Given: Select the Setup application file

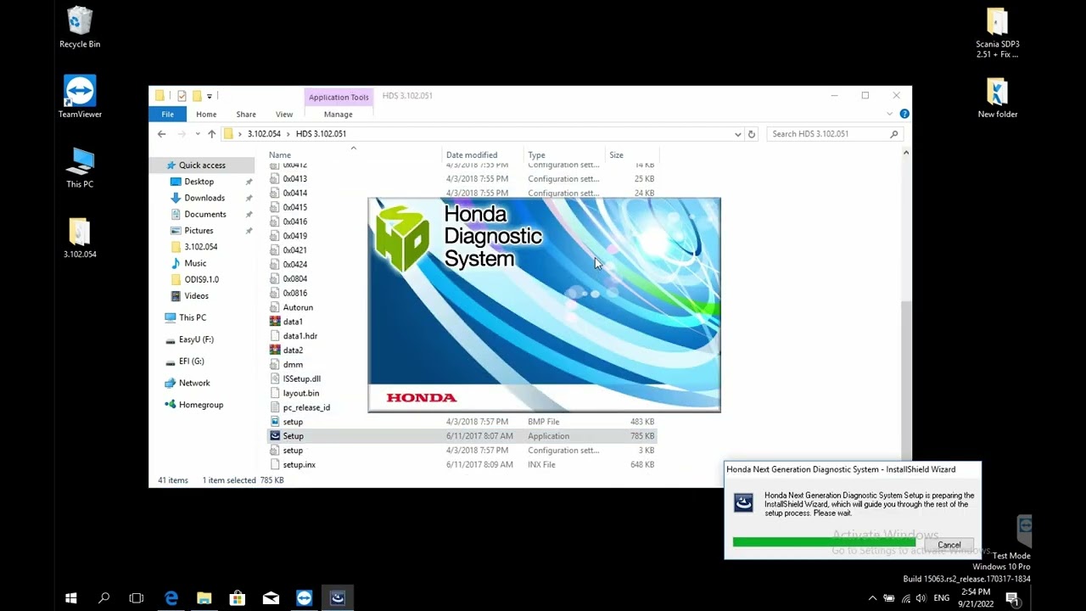Looking at the screenshot, I should [462, 436].
